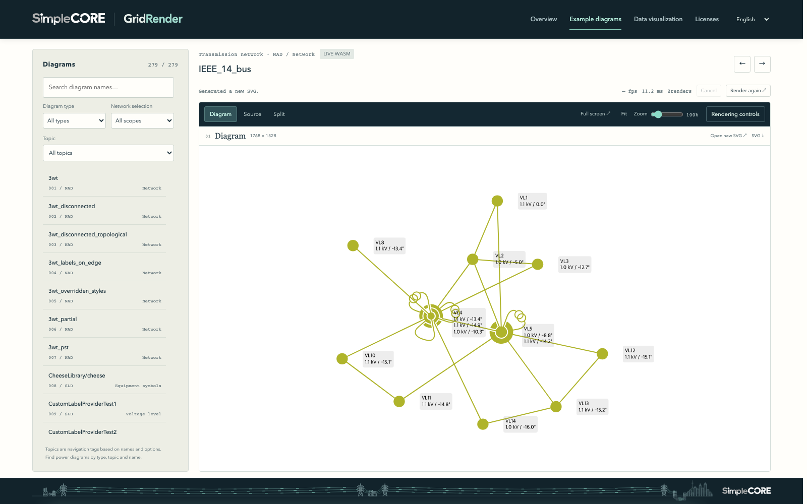
Task: Switch to the Split tab
Action: point(279,114)
